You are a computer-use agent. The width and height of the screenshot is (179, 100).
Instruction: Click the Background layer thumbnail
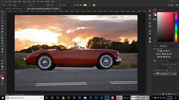click(x=158, y=74)
